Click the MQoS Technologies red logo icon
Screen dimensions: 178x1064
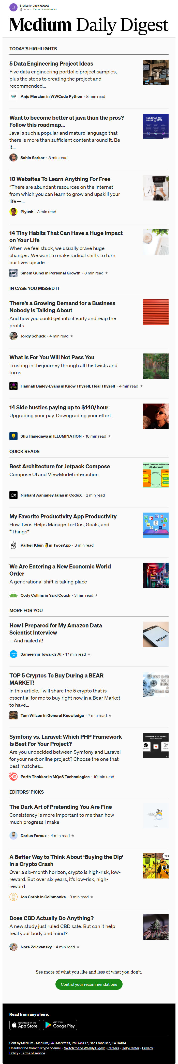point(13,777)
